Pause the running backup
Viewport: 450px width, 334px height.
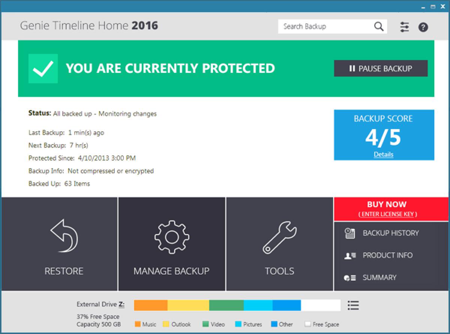381,68
